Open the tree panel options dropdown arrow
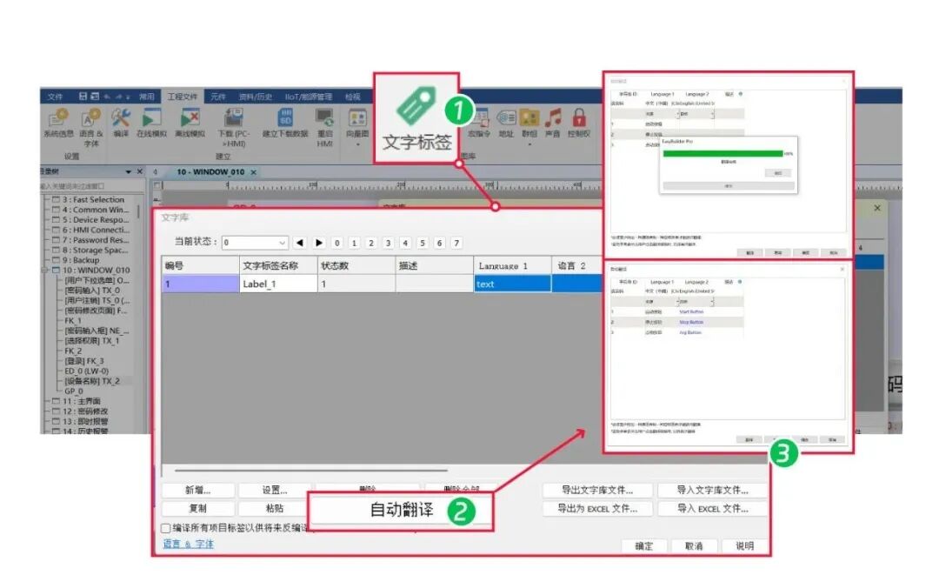This screenshot has width=939, height=575. click(128, 171)
